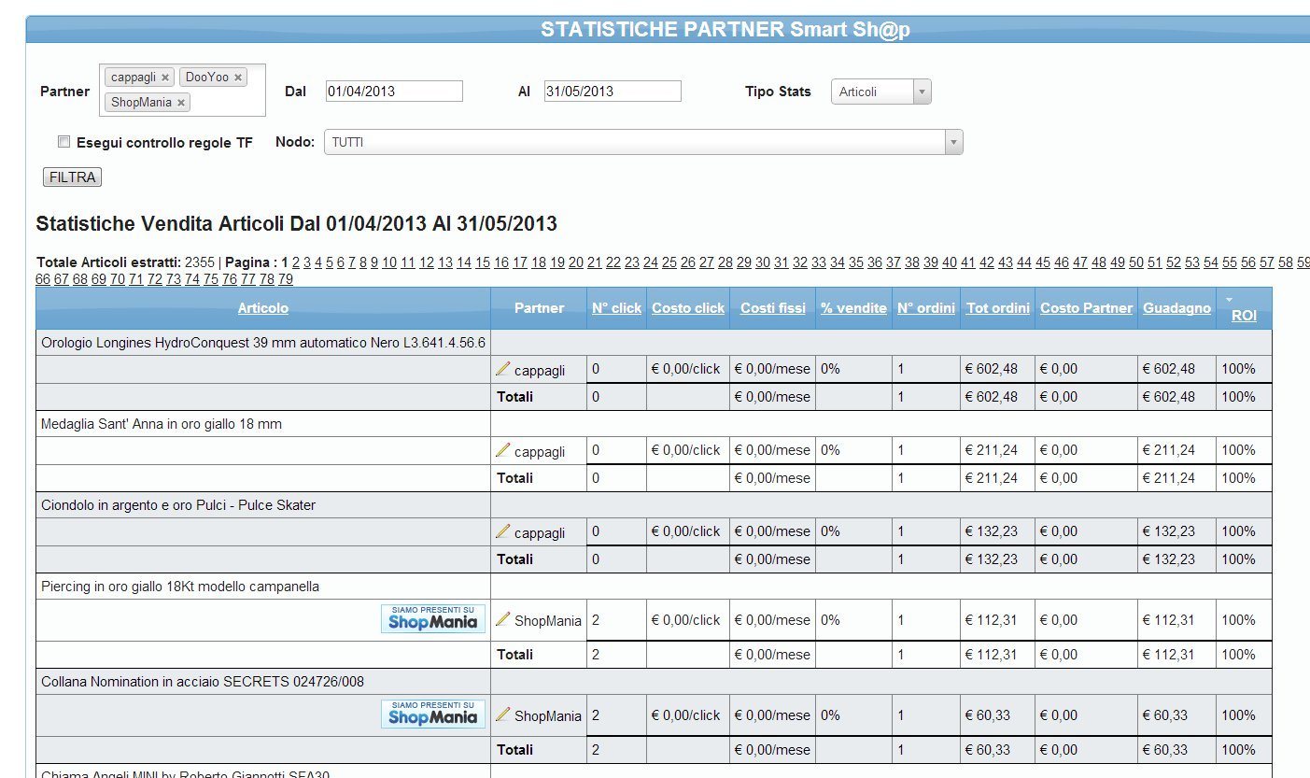Focus the Partner multi-select box
This screenshot has width=1310, height=778.
[182, 90]
